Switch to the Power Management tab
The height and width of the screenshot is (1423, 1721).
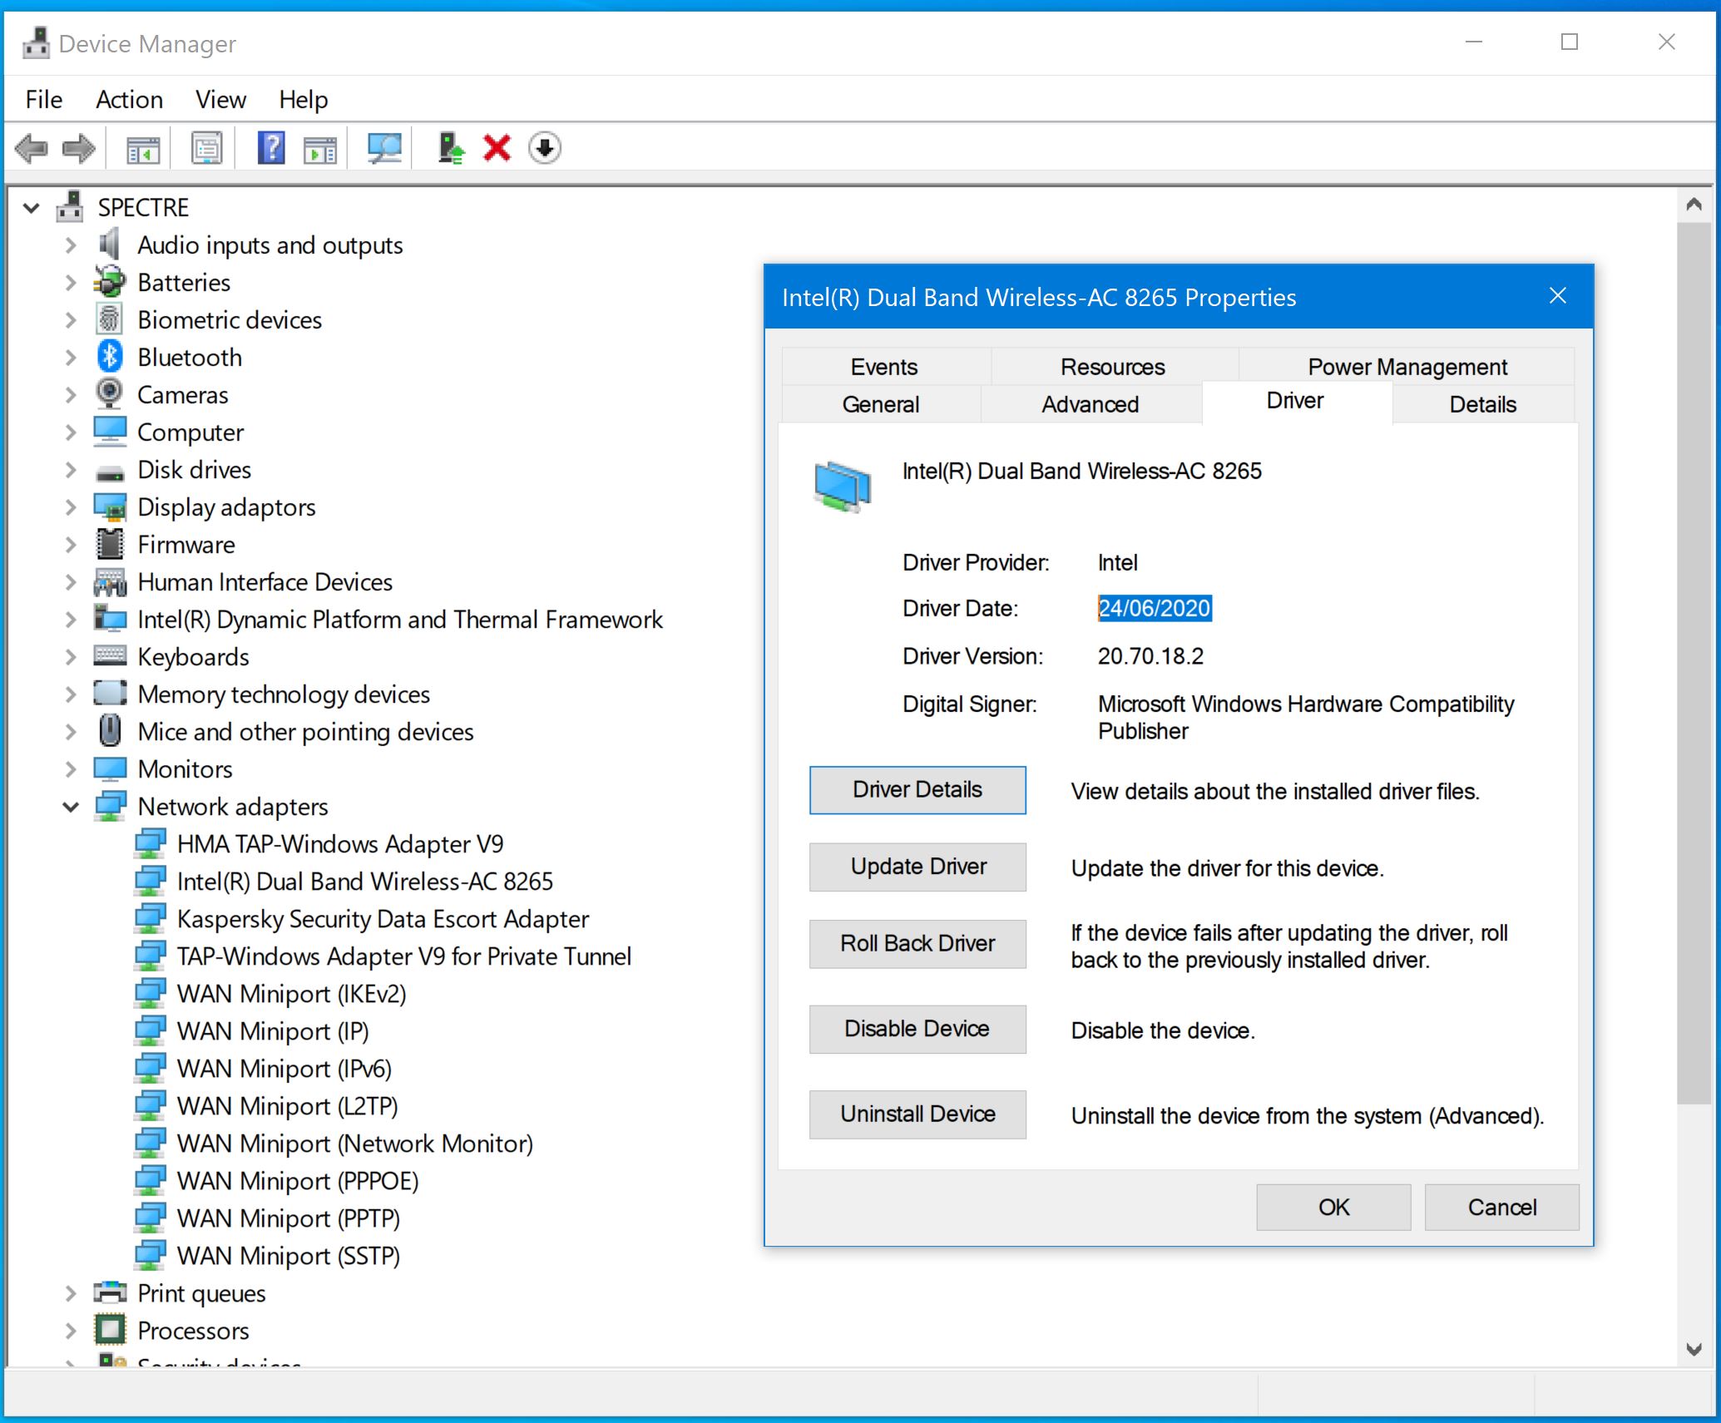coord(1407,367)
